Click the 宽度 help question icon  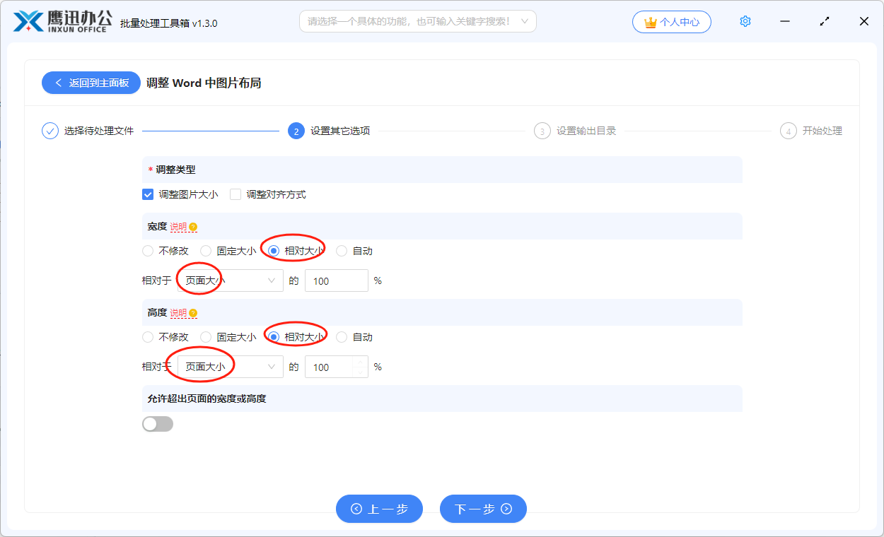click(193, 227)
